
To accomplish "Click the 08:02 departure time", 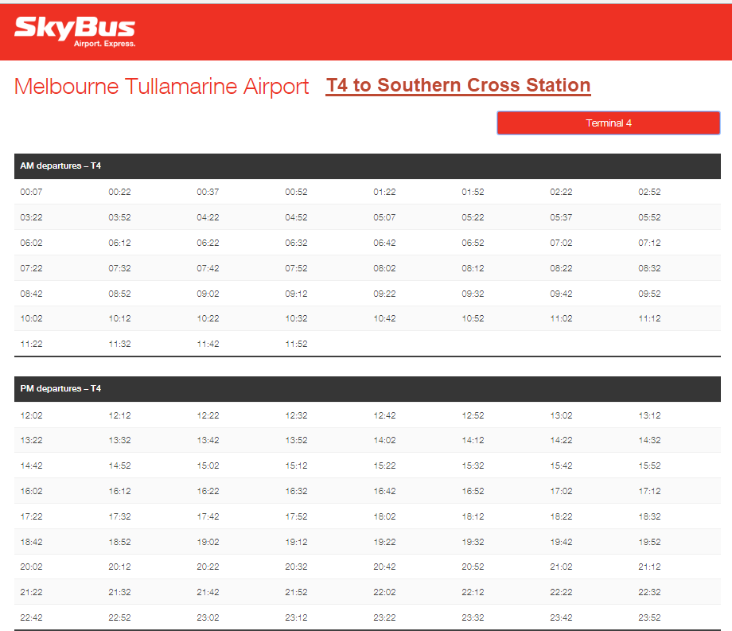I will click(384, 269).
